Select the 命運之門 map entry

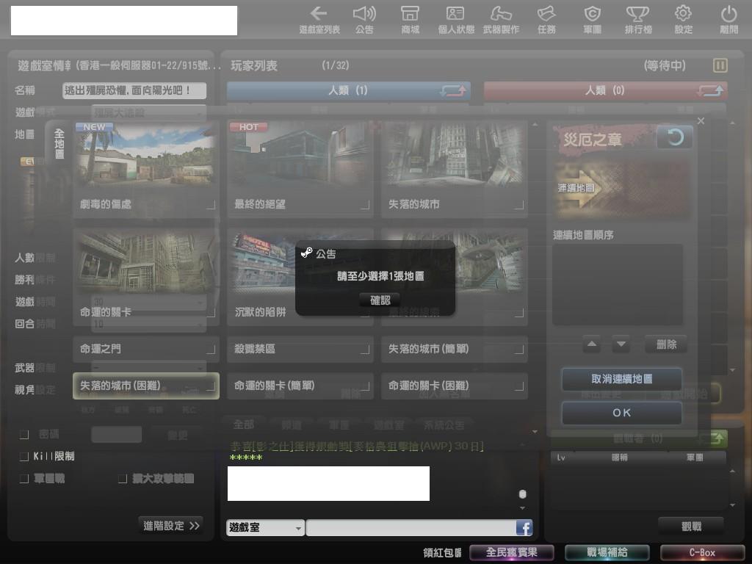pos(146,349)
